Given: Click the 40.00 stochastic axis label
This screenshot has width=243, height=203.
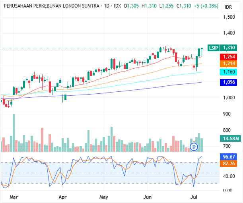Looking at the screenshot, I should click(229, 176).
